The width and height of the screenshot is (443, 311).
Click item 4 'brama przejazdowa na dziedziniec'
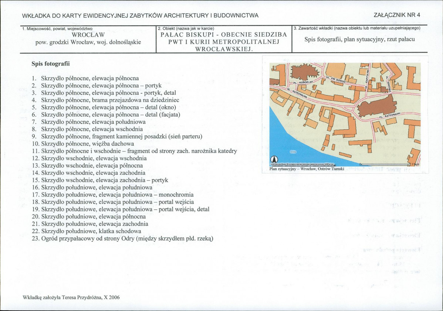coord(136,100)
